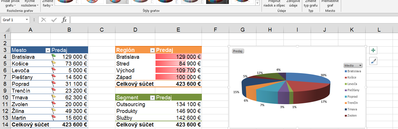
Task: Click the formula bar cancel X icon
Action: click(43, 20)
